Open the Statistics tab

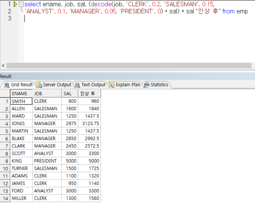pos(156,85)
